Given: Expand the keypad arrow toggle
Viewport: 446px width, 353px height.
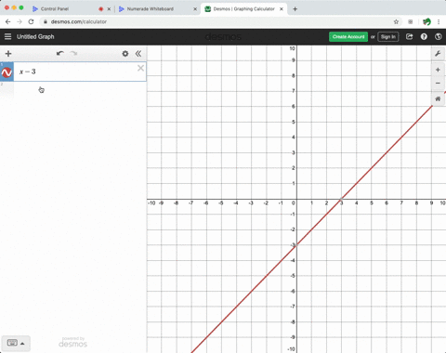Looking at the screenshot, I should pos(22,344).
